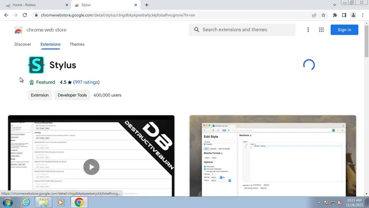Click the scrollbar down arrow
The image size is (369, 208).
click(x=366, y=194)
